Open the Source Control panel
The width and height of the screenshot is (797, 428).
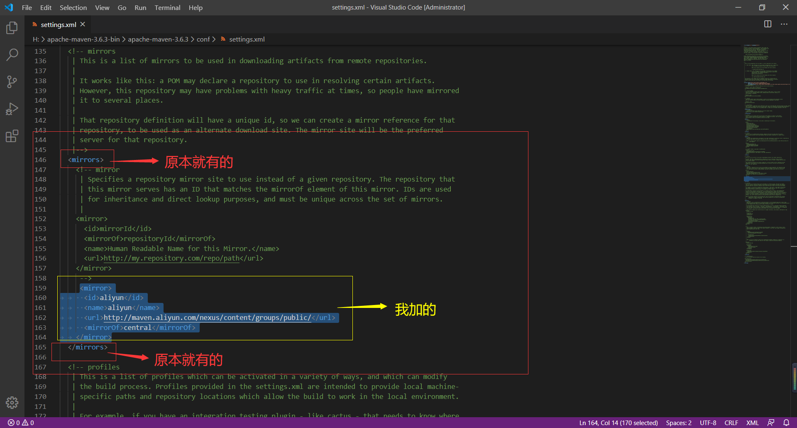(x=12, y=81)
